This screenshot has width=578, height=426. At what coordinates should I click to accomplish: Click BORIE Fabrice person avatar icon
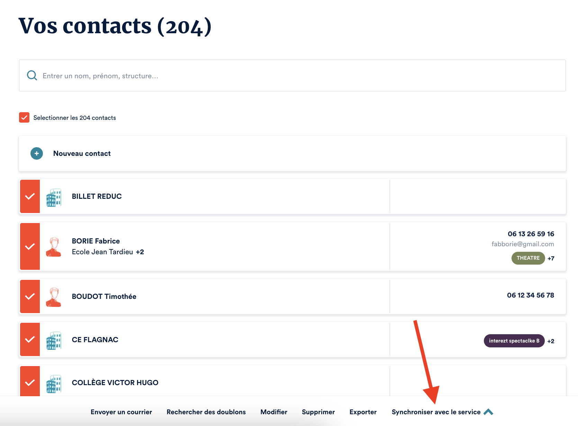click(54, 247)
